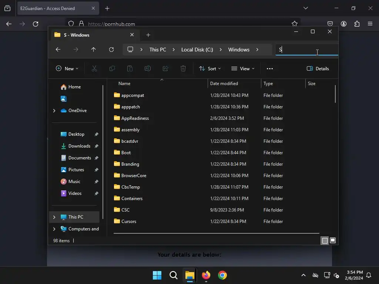The image size is (379, 284).
Task: Select the appcompat folder
Action: (x=133, y=95)
